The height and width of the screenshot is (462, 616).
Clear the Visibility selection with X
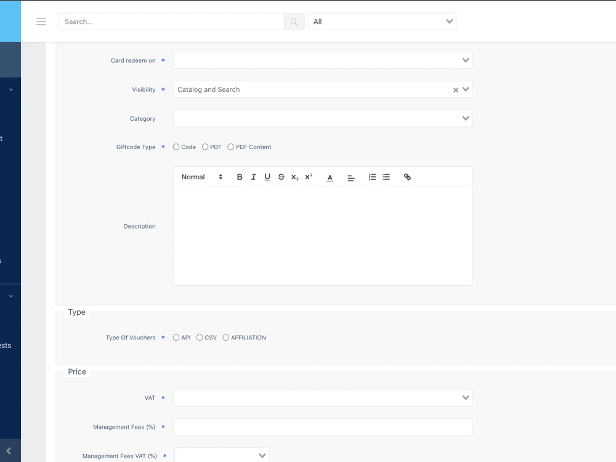pos(456,90)
